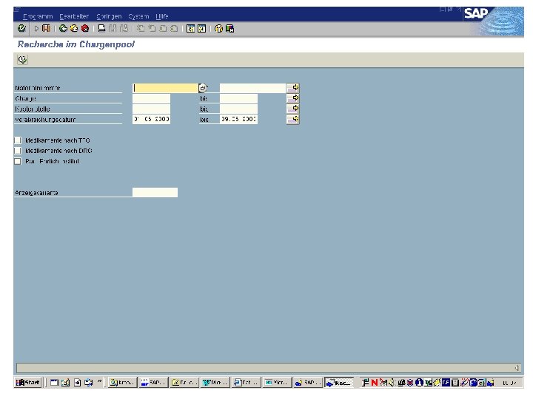The image size is (533, 399).
Task: Click the red N system tray icon
Action: (x=375, y=383)
